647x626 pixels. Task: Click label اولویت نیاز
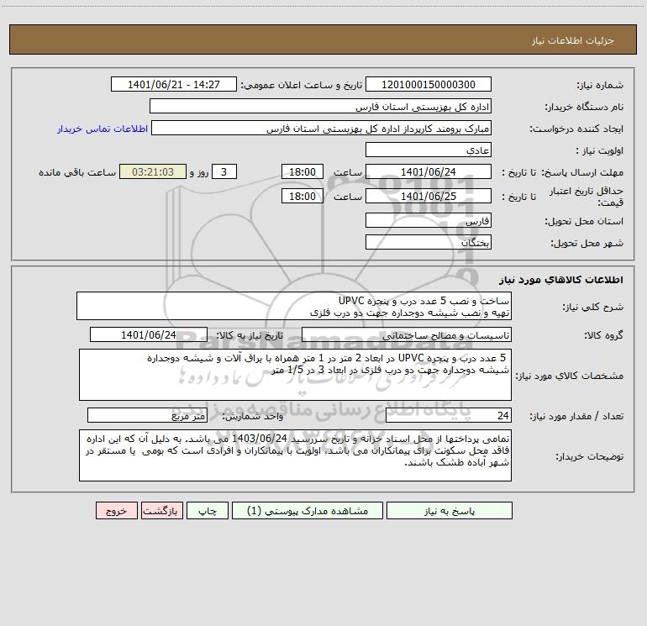(600, 151)
